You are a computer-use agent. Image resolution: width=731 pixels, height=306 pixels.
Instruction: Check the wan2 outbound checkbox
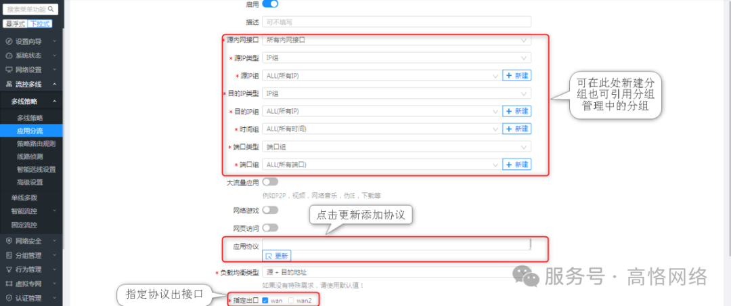[291, 301]
